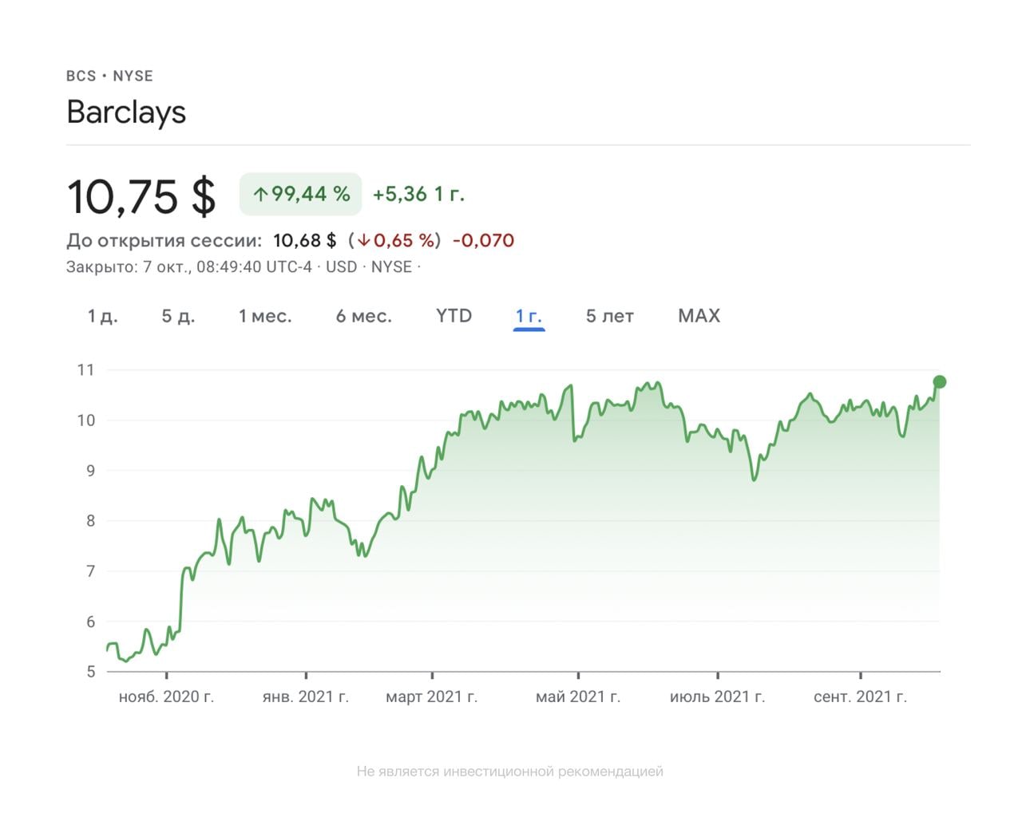Click the Не является инвестиционной рекомендацией disclaimer
Screen dimensions: 1022x817
click(x=510, y=772)
